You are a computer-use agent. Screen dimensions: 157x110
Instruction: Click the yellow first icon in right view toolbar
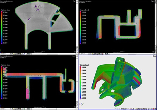click(92, 54)
